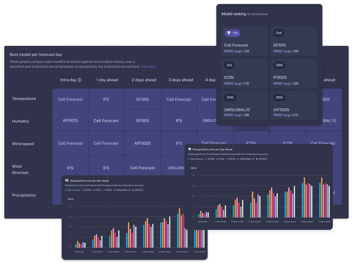Screen dimensions: 353x263
Task: Toggle ICON legend in Temperature error chart
Action: click(97, 190)
